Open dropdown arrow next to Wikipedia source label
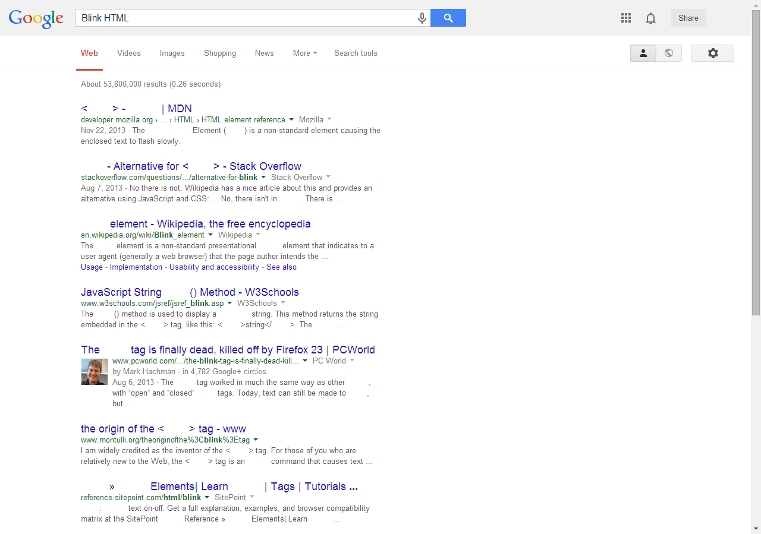 point(258,235)
